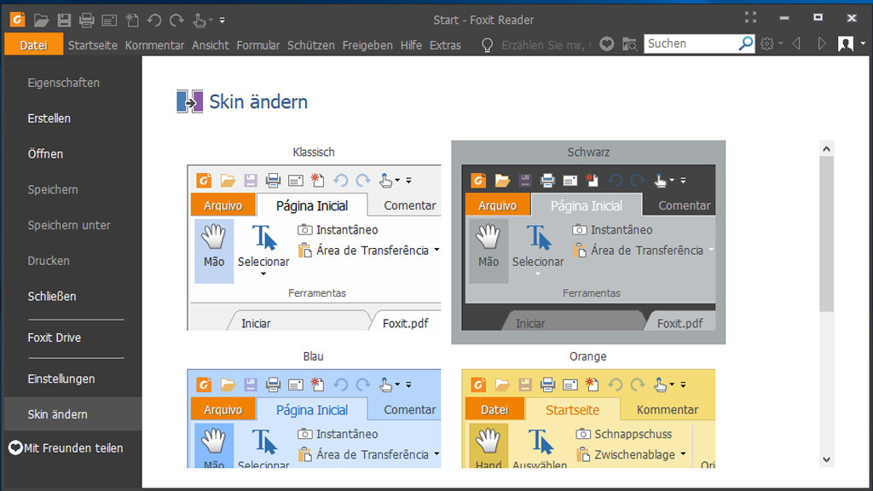This screenshot has width=873, height=491.
Task: Click the lightbulb Tell Me icon
Action: click(x=487, y=45)
